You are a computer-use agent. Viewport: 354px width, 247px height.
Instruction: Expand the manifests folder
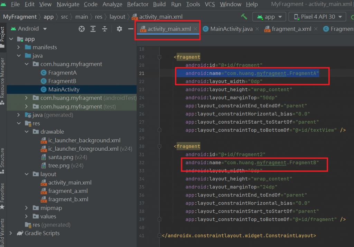pyautogui.click(x=19, y=47)
